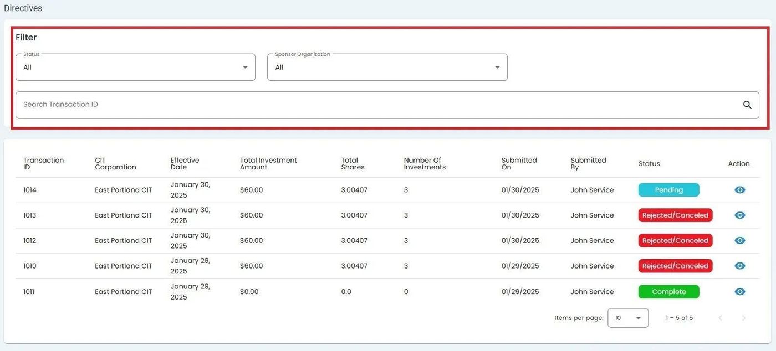Click the search magnifier icon
Screen dimensions: 776x351
(x=747, y=105)
